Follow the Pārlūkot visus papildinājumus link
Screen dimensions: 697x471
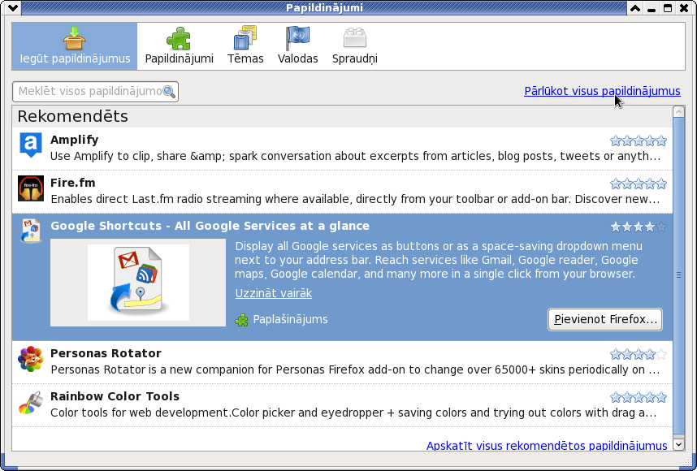tap(602, 91)
